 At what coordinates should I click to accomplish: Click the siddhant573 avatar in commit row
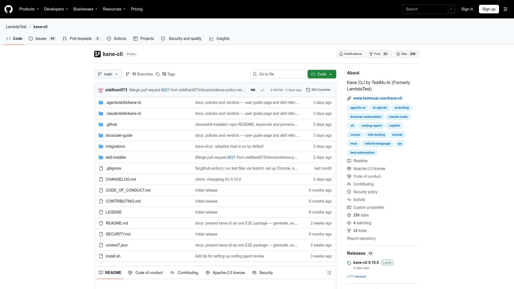(101, 90)
